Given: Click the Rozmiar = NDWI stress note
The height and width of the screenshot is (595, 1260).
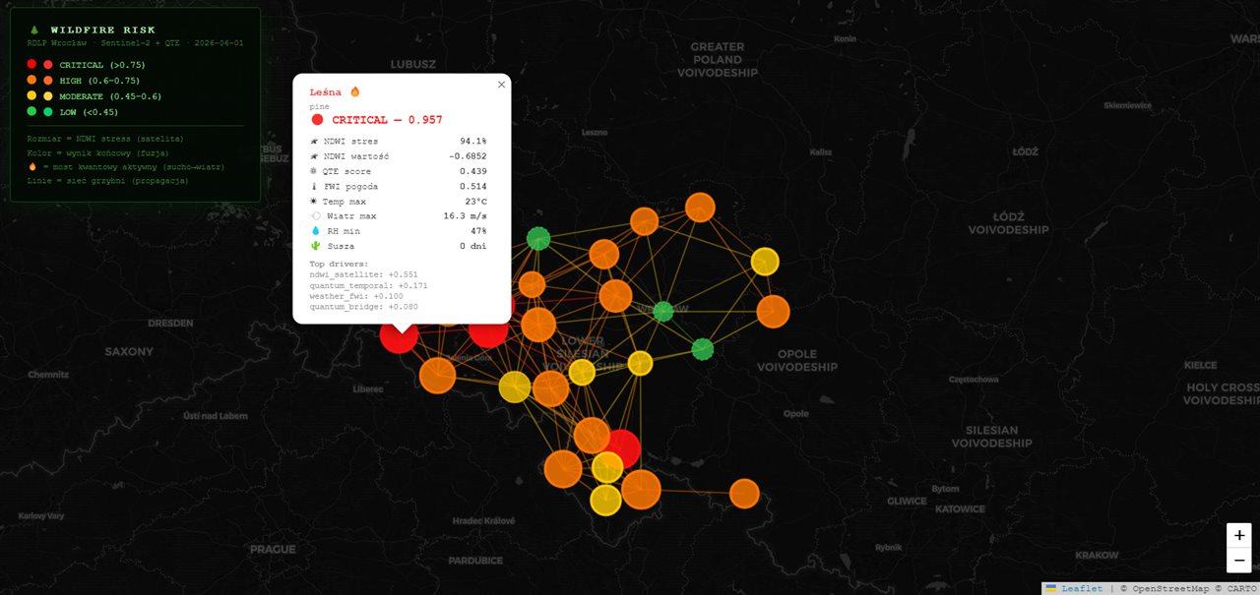Looking at the screenshot, I should [x=105, y=139].
